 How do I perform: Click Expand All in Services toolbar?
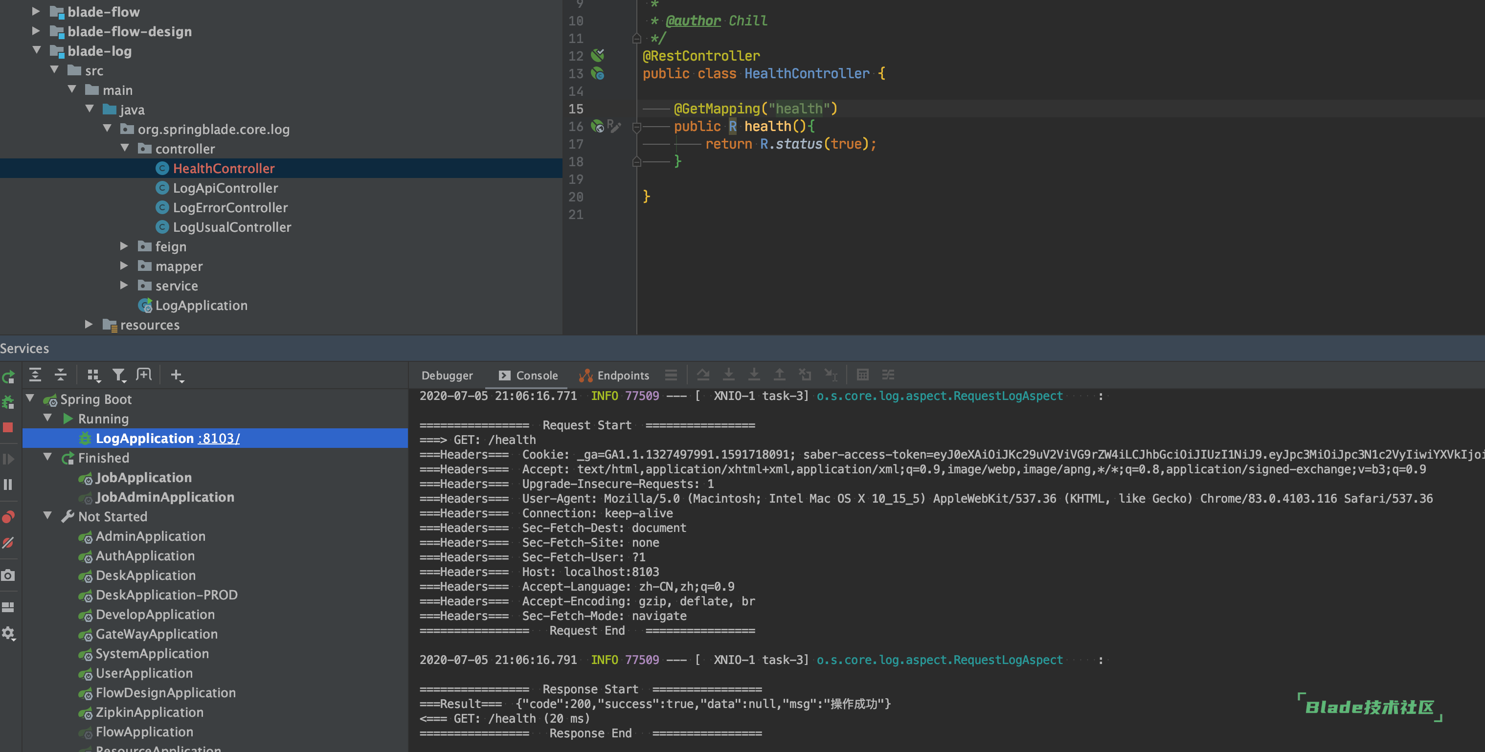click(x=35, y=375)
